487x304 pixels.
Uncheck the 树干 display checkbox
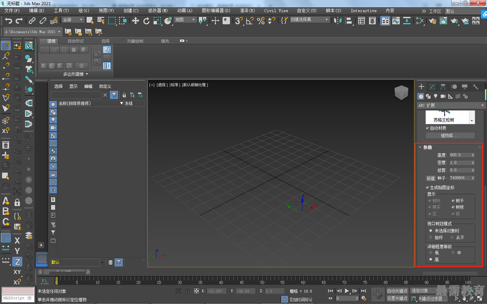pyautogui.click(x=453, y=201)
